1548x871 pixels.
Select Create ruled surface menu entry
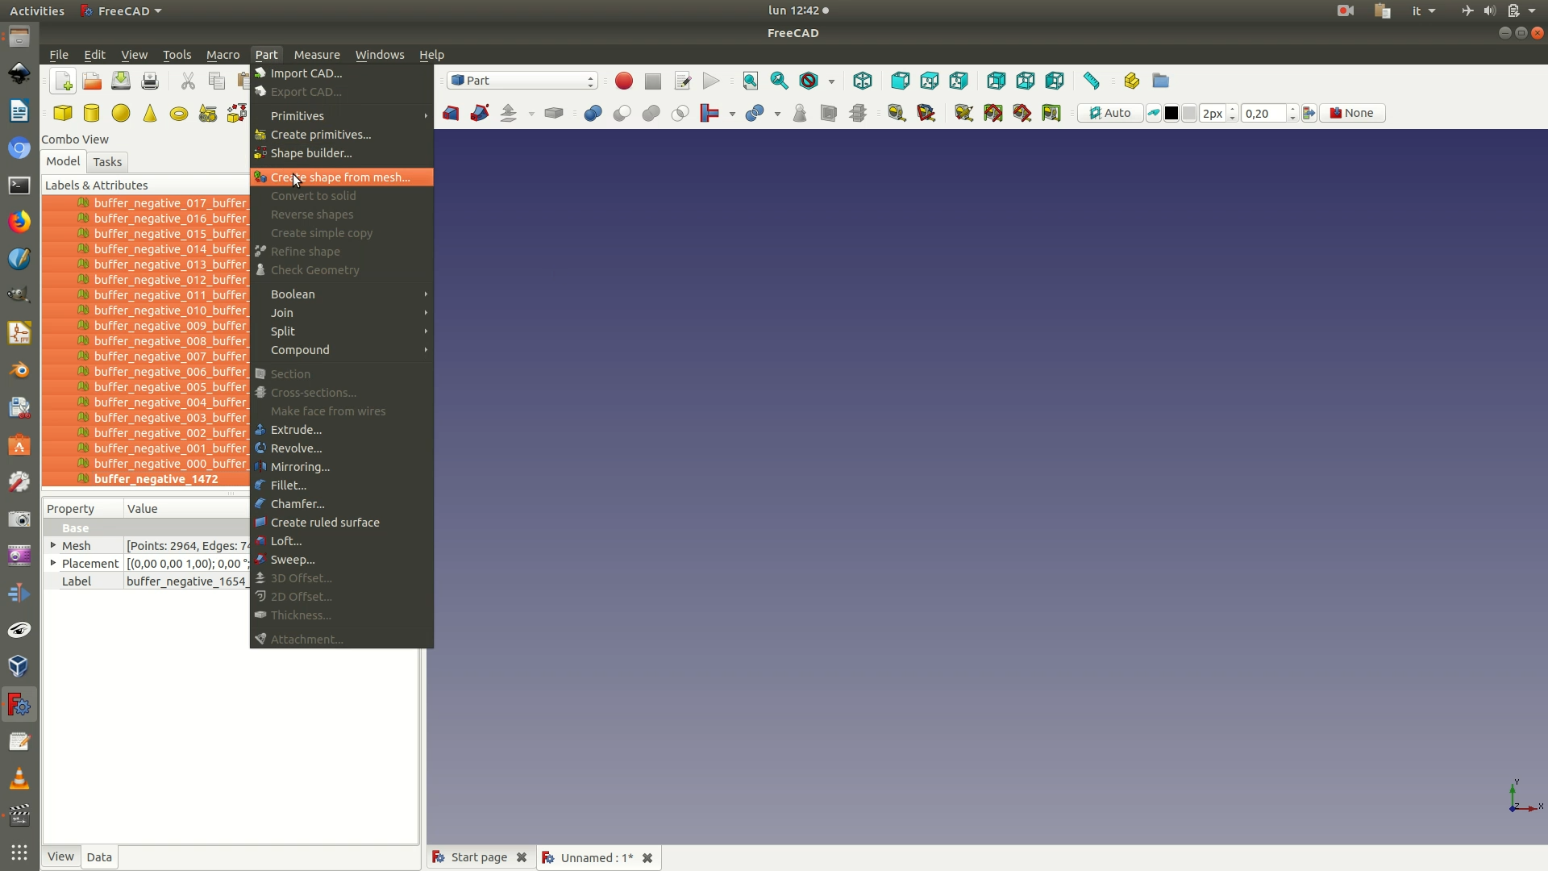click(342, 523)
